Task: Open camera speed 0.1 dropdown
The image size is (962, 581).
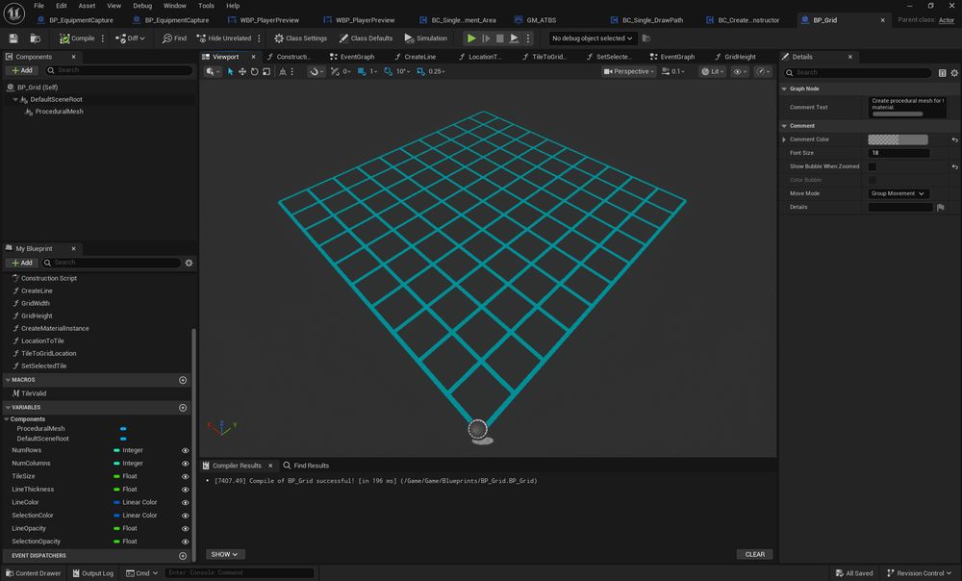Action: point(672,72)
